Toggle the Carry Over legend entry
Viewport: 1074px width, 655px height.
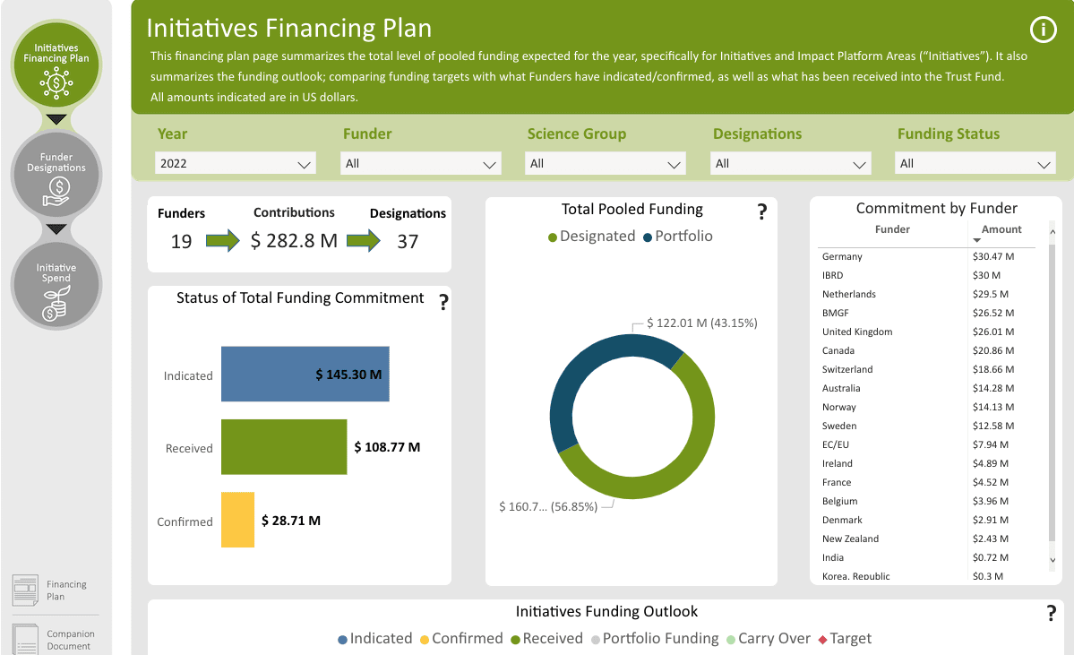pos(768,639)
